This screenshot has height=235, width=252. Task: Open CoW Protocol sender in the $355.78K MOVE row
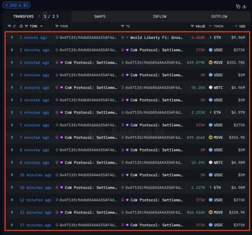tap(91, 63)
